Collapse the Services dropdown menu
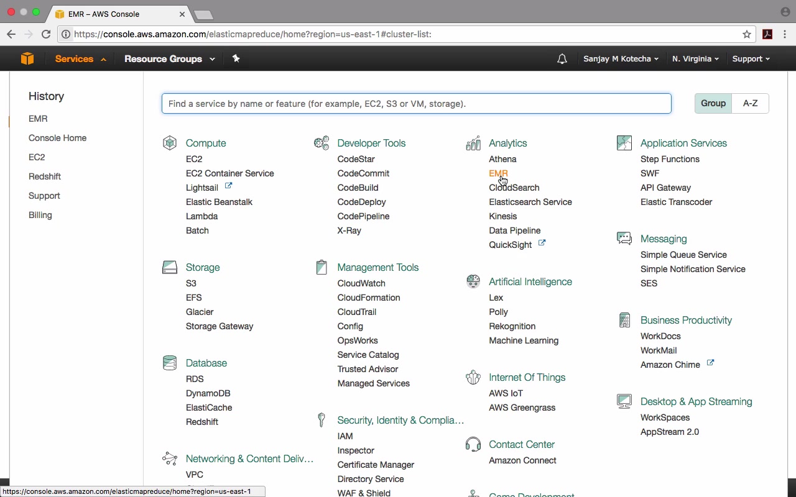Image resolution: width=796 pixels, height=497 pixels. point(80,59)
